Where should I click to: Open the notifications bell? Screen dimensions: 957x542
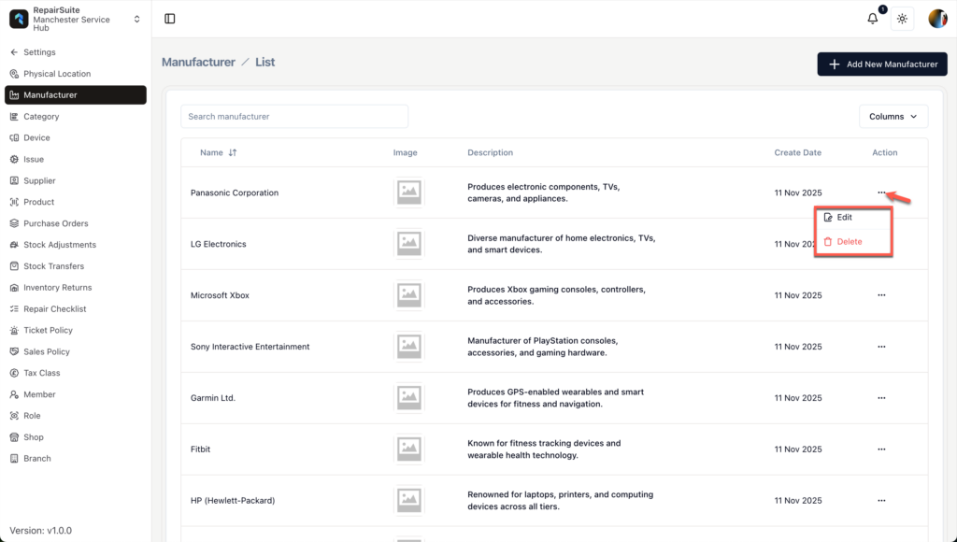[873, 19]
